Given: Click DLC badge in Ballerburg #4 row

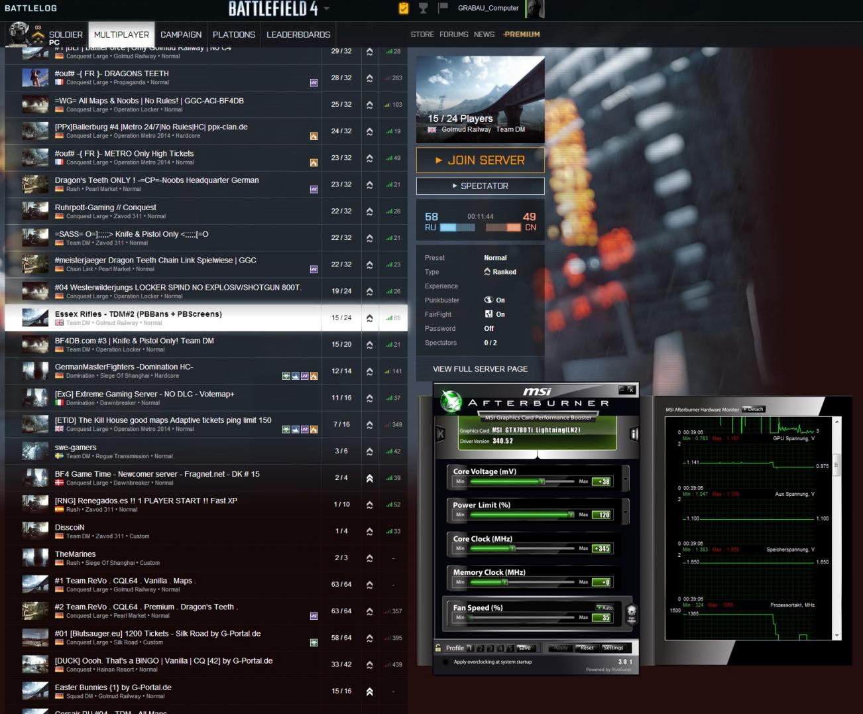Looking at the screenshot, I should [314, 136].
